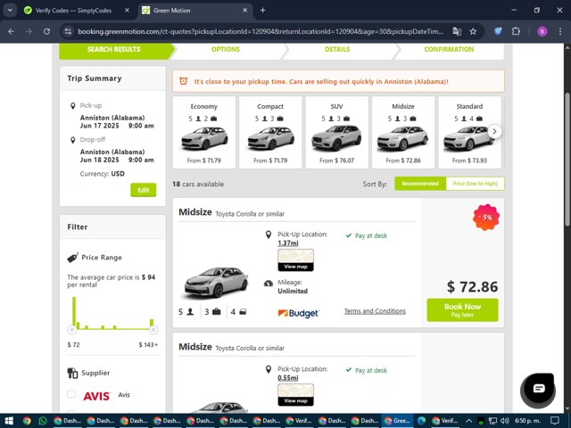Open the notification center icon

(555, 421)
